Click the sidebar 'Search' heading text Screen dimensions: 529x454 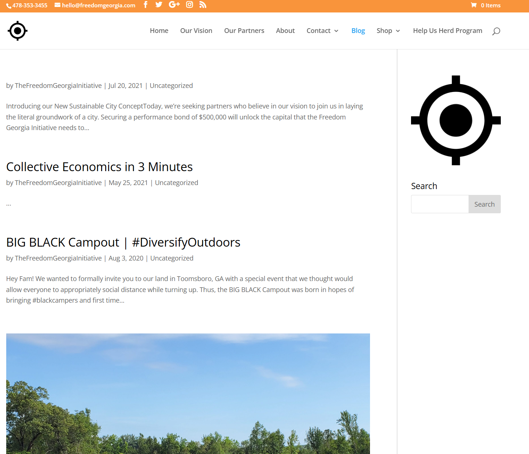(424, 186)
